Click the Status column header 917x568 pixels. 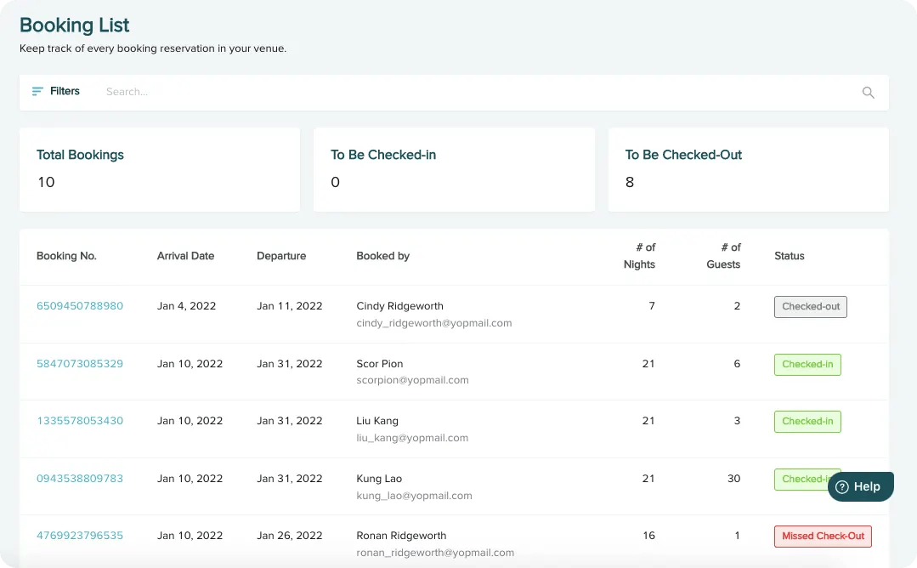789,256
